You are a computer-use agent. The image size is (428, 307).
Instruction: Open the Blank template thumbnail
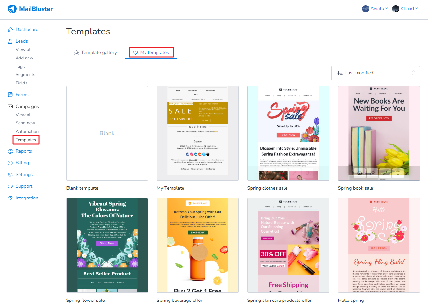pos(107,133)
